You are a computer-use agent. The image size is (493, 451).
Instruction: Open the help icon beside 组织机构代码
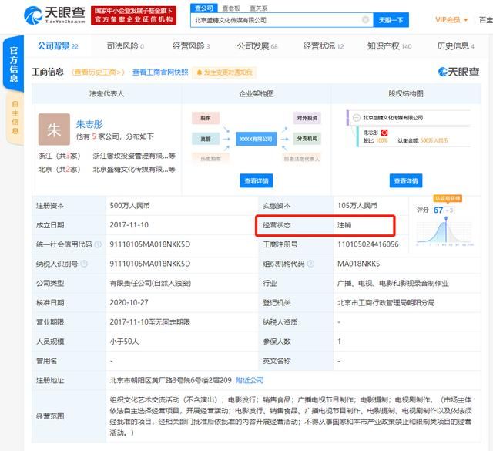(310, 264)
